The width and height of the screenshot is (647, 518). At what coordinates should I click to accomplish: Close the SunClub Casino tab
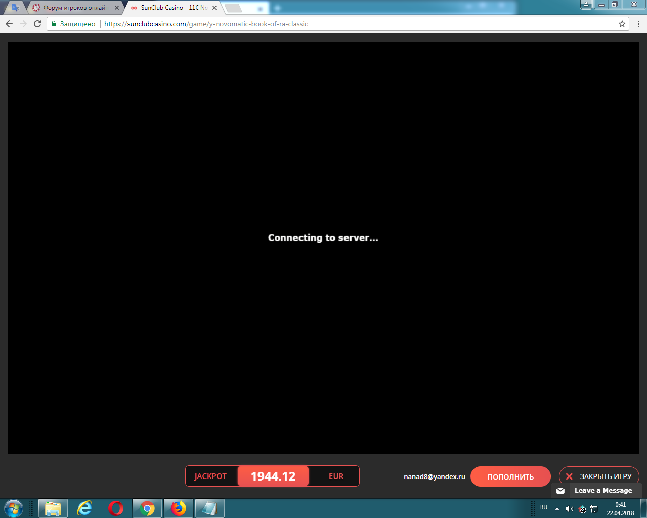tap(214, 8)
